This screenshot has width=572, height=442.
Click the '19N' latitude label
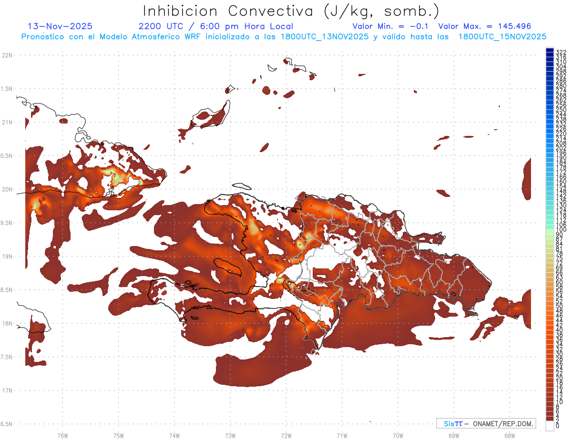coord(8,256)
